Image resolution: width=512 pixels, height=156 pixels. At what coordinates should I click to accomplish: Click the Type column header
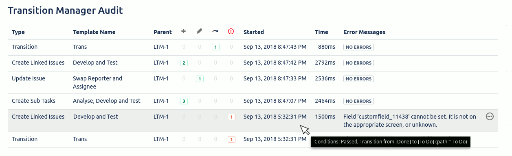pyautogui.click(x=18, y=32)
